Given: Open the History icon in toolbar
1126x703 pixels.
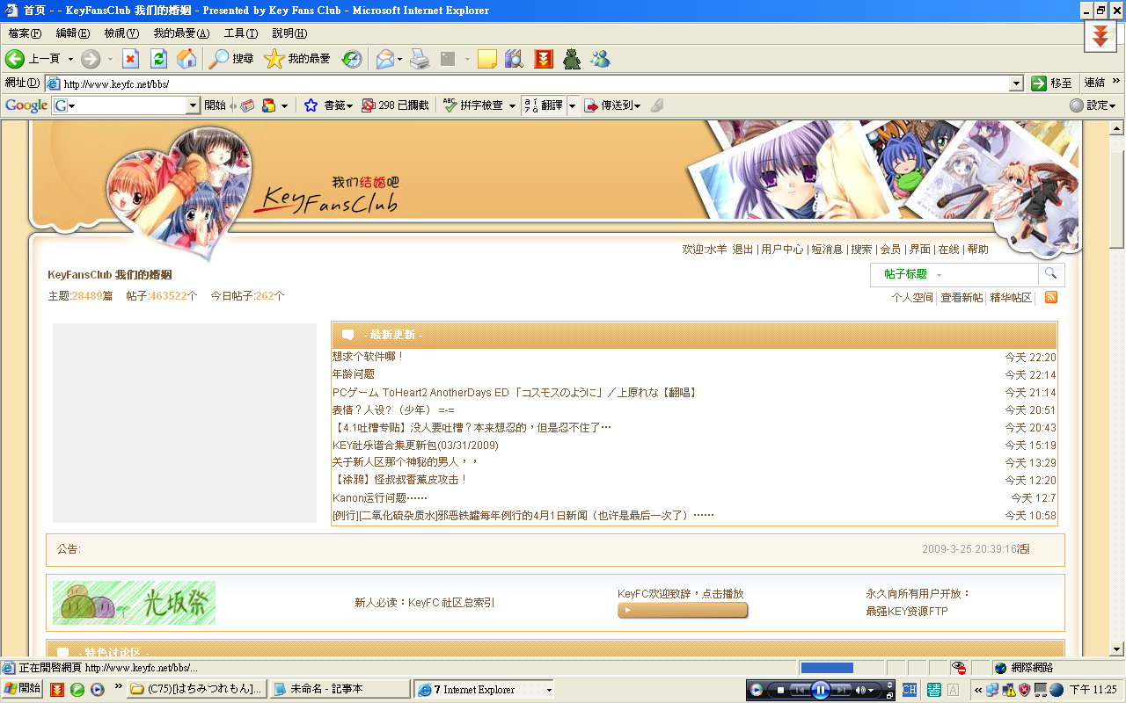Looking at the screenshot, I should coord(351,59).
